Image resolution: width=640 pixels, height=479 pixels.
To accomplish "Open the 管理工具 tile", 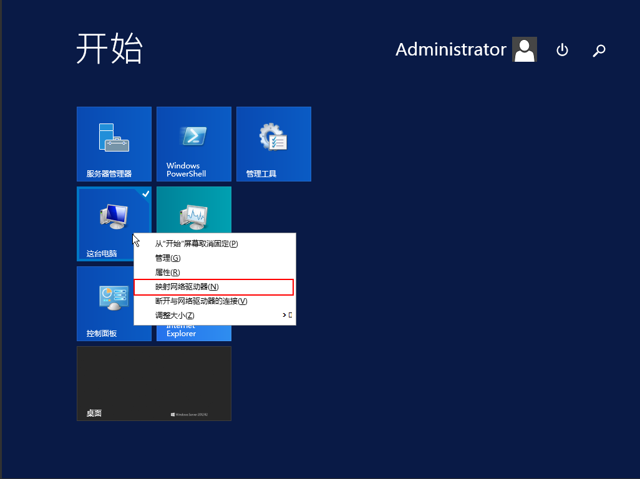I will (x=273, y=144).
